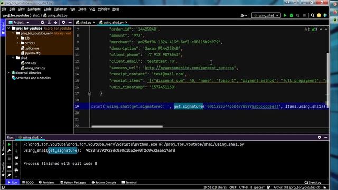This screenshot has height=190, width=338.
Task: Open the user account icon dropdown
Action: [x=243, y=15]
